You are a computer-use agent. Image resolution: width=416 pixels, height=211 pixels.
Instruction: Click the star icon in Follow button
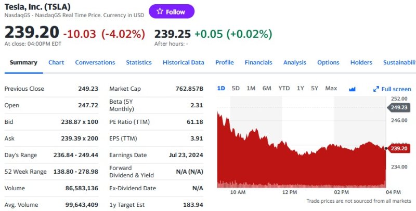[x=159, y=12]
